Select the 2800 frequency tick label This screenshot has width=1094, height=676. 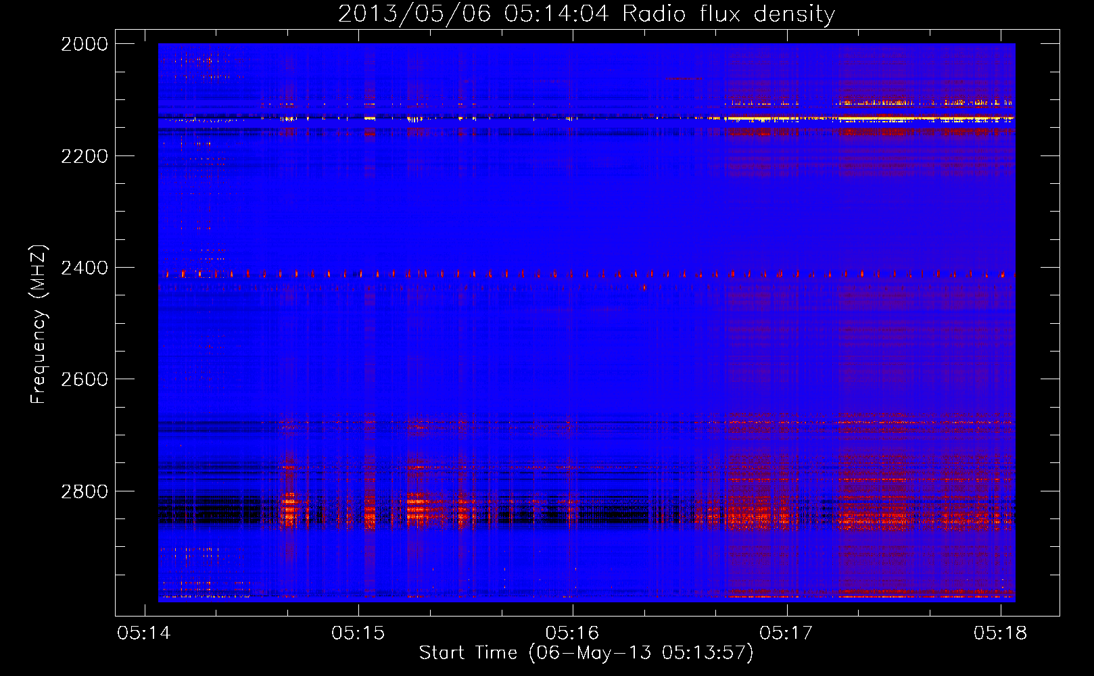click(85, 491)
